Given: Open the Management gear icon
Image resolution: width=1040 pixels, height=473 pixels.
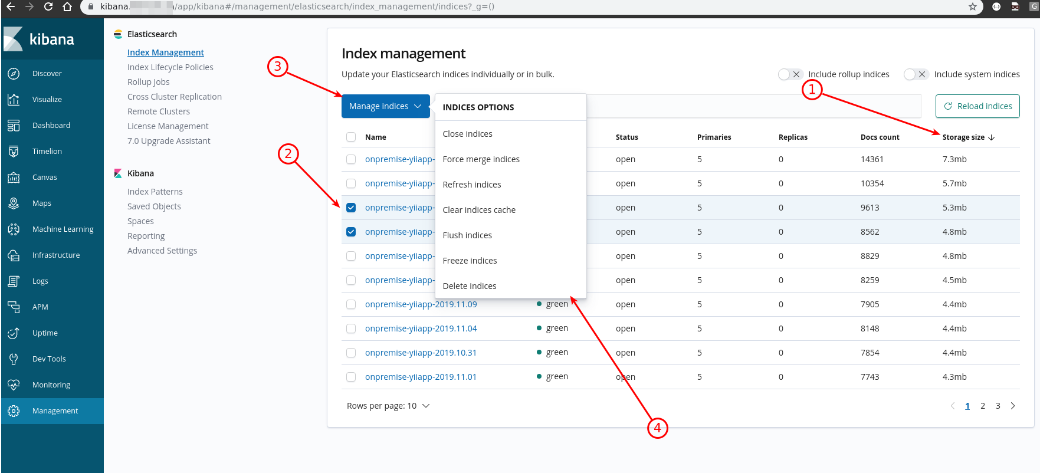Looking at the screenshot, I should [14, 411].
